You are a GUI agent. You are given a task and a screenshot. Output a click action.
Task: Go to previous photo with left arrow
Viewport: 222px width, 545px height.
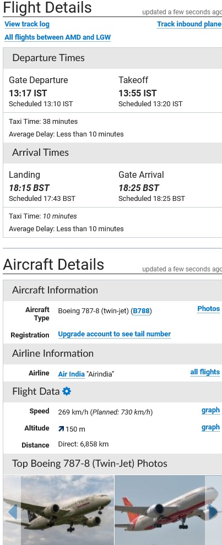tap(12, 512)
